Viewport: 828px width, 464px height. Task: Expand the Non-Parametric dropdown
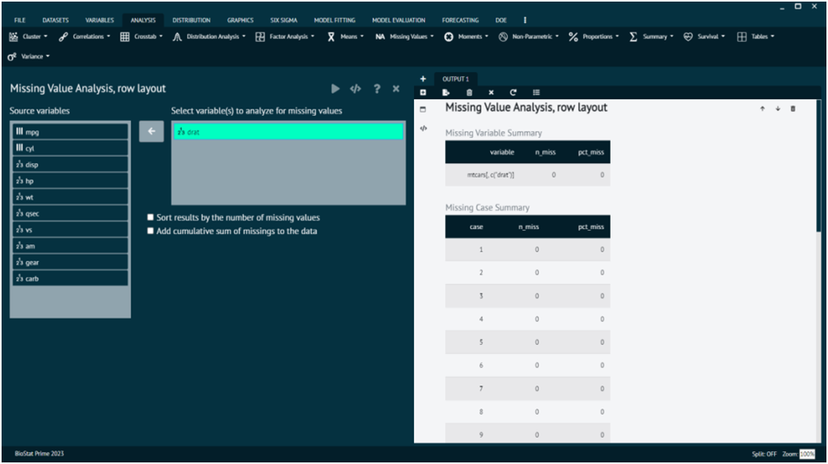pos(528,36)
